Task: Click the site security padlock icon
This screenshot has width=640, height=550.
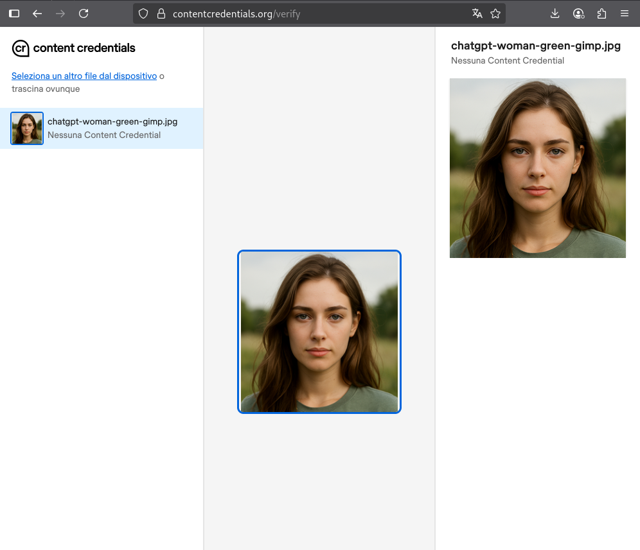Action: [x=161, y=13]
